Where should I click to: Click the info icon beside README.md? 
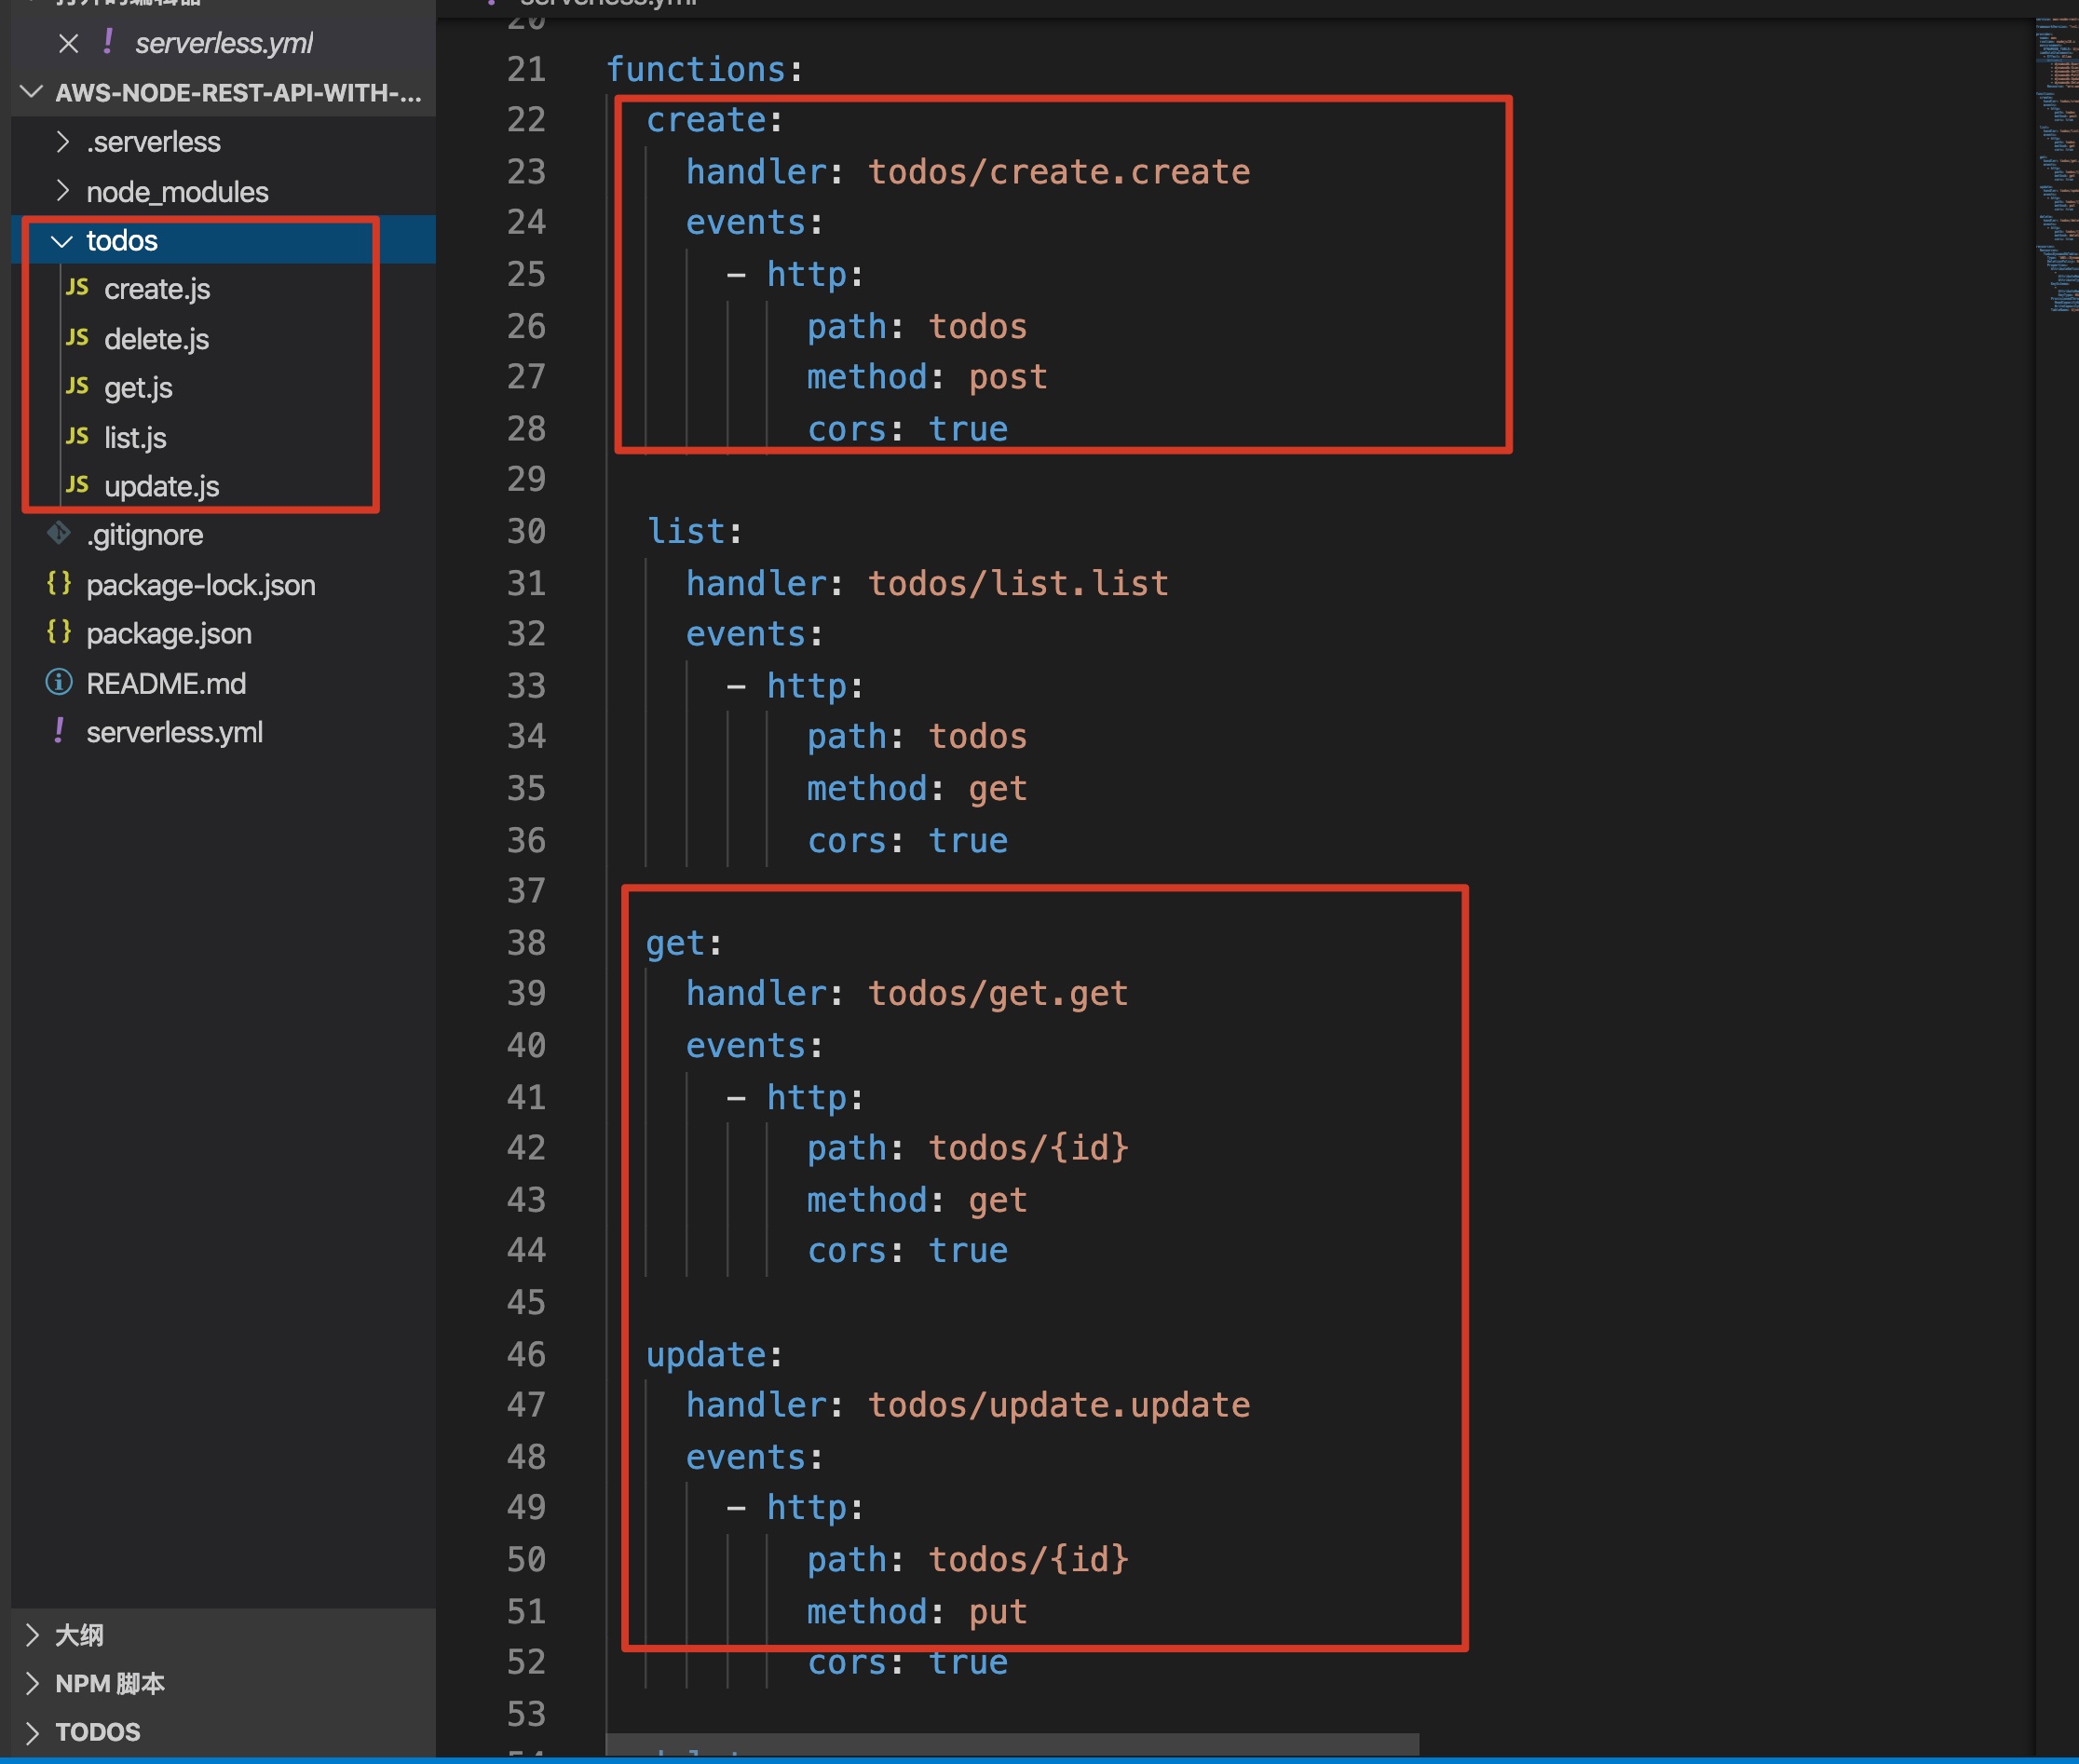pyautogui.click(x=59, y=682)
